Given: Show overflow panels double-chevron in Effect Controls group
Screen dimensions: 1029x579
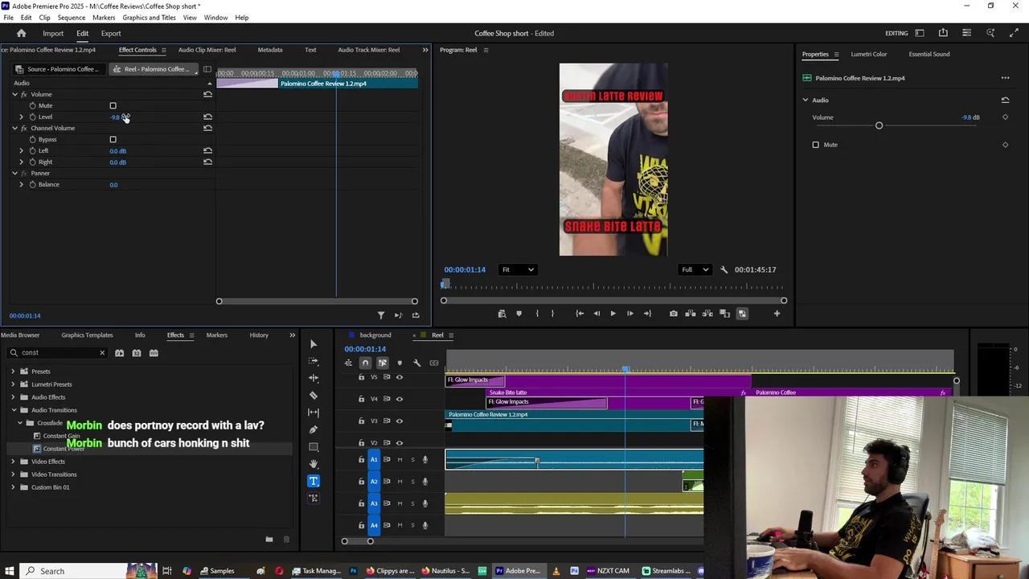Looking at the screenshot, I should [425, 50].
